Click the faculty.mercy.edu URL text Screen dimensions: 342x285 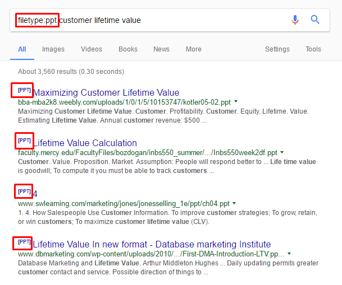[148, 153]
